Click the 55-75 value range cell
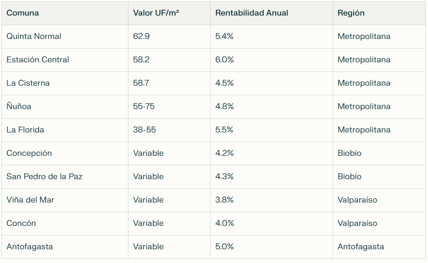 click(x=144, y=106)
